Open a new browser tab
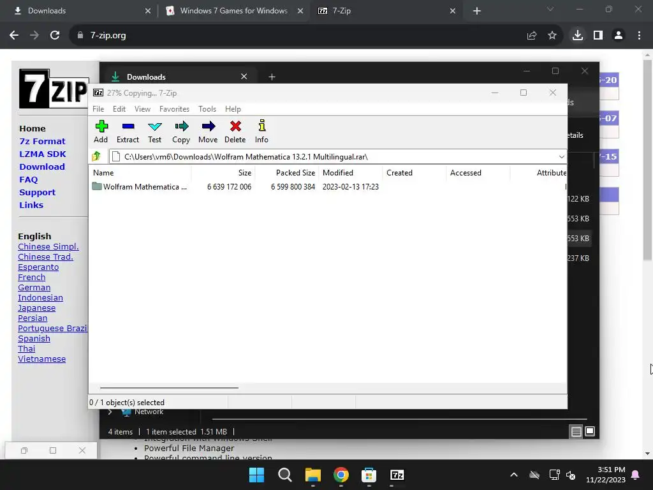Viewport: 653px width, 490px height. [x=477, y=11]
